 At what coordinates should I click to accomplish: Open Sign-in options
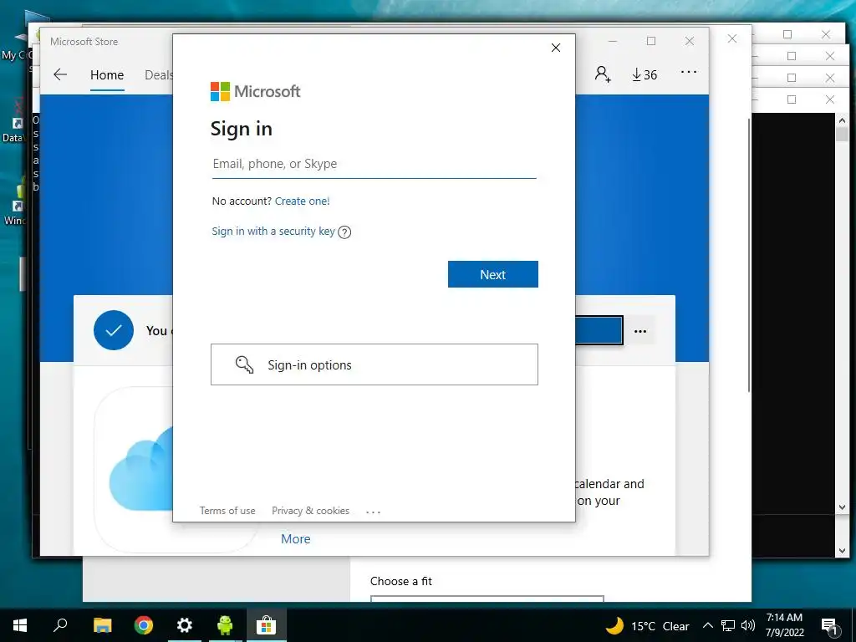[x=374, y=364]
